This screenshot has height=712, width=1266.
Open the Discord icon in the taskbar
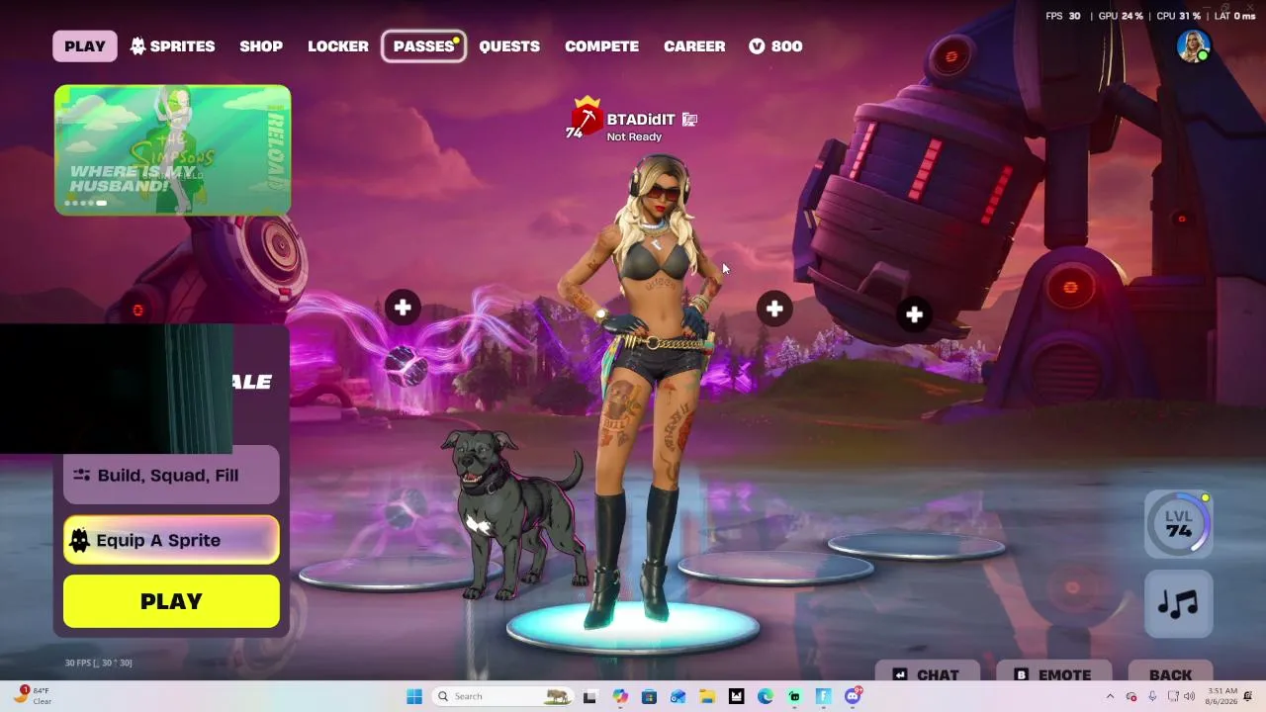point(853,696)
